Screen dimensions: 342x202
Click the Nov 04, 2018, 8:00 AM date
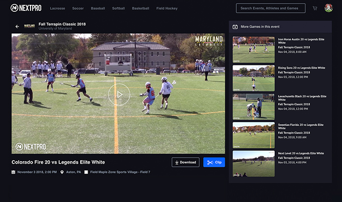point(292,52)
